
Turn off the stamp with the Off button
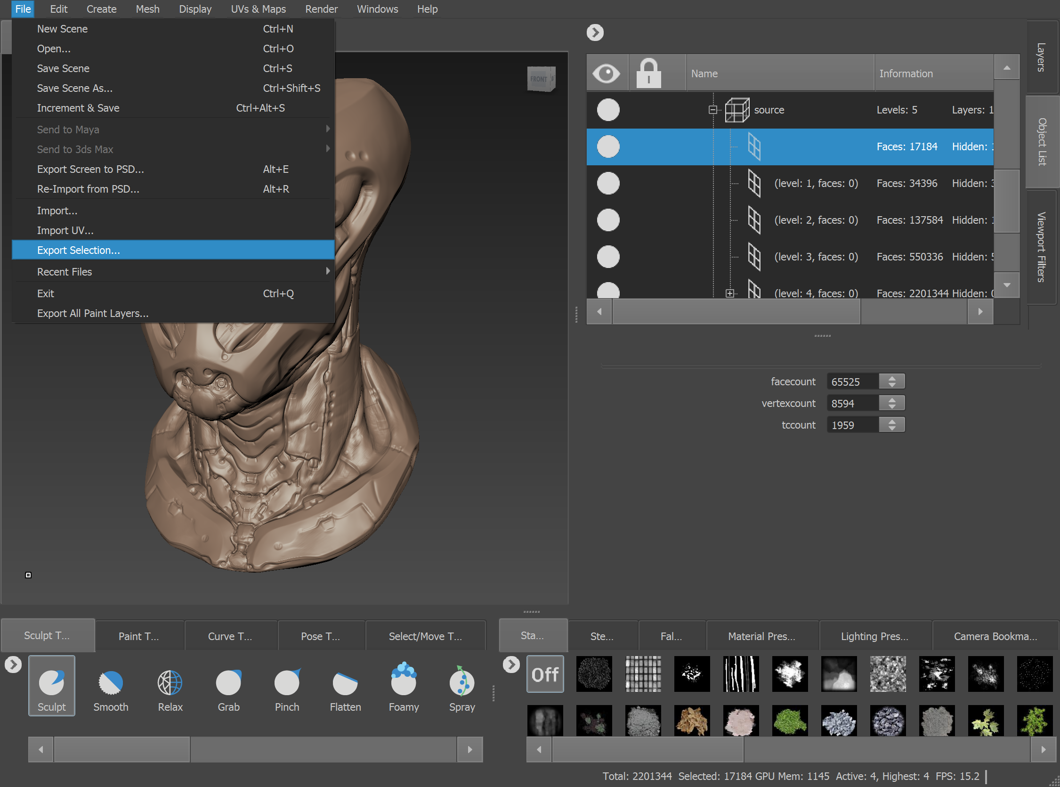click(545, 673)
